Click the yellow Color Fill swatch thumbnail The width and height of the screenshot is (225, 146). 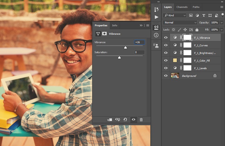click(175, 60)
